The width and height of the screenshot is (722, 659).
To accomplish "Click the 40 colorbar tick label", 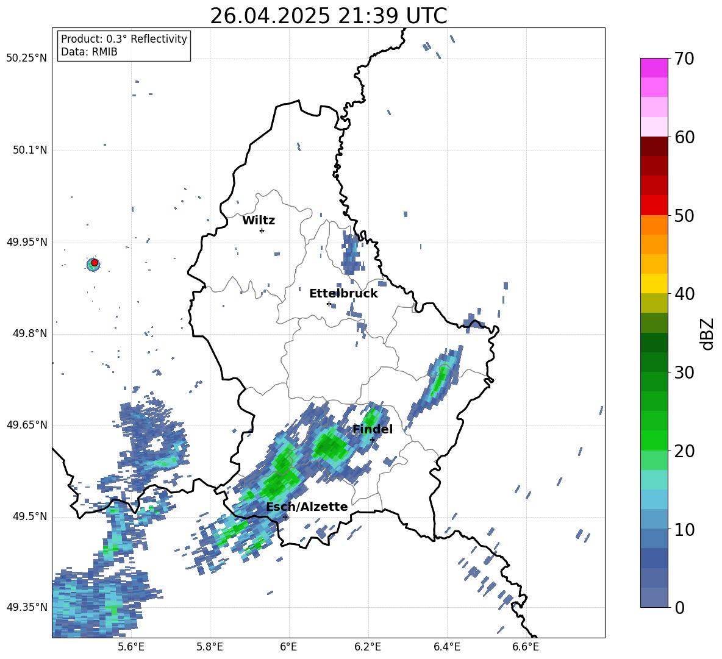I will point(684,294).
